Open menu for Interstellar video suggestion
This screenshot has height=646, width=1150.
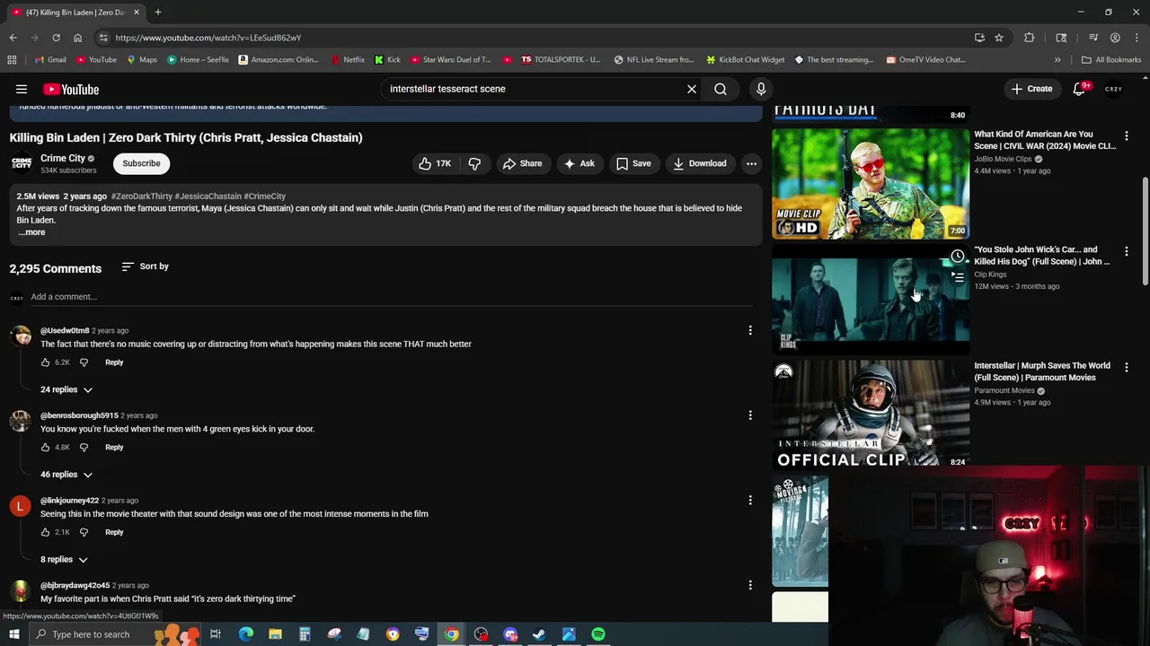(1126, 367)
